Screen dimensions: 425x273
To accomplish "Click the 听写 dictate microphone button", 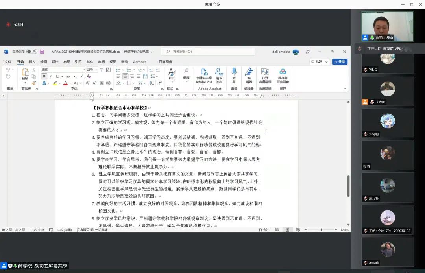I will tap(234, 76).
